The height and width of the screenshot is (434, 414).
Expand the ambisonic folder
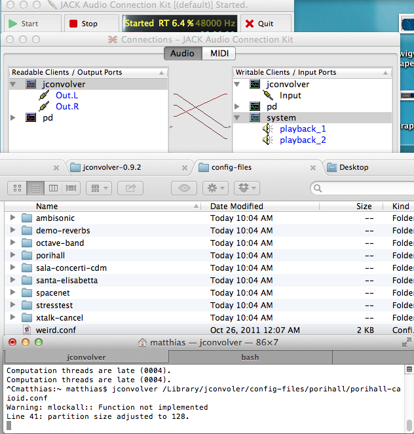12,218
